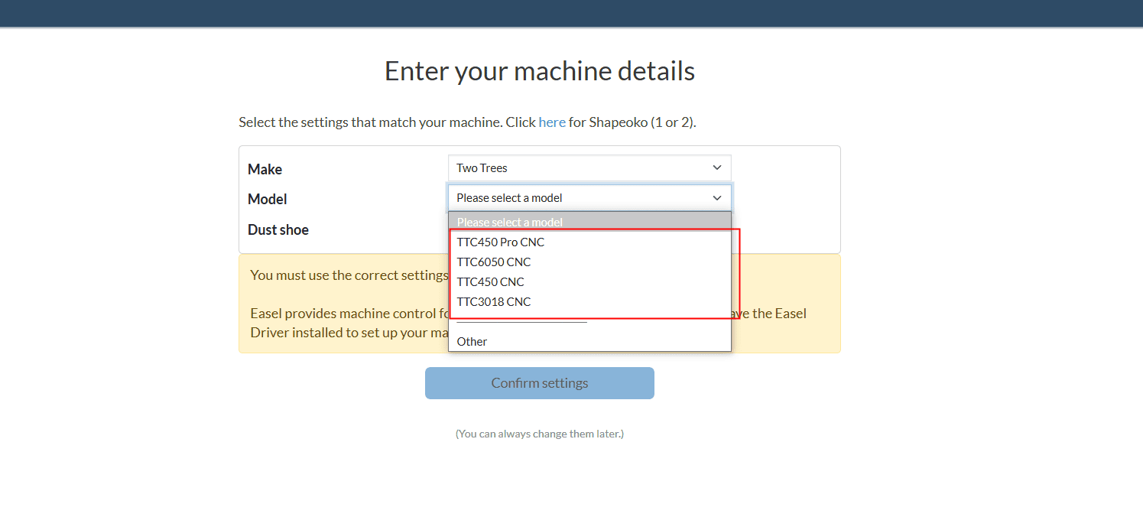Click the dark navigation bar at the top
Image resolution: width=1143 pixels, height=530 pixels.
571,13
